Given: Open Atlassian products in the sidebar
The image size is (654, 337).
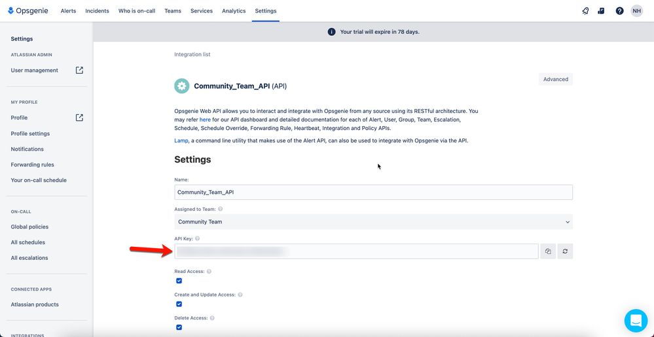Looking at the screenshot, I should (35, 304).
